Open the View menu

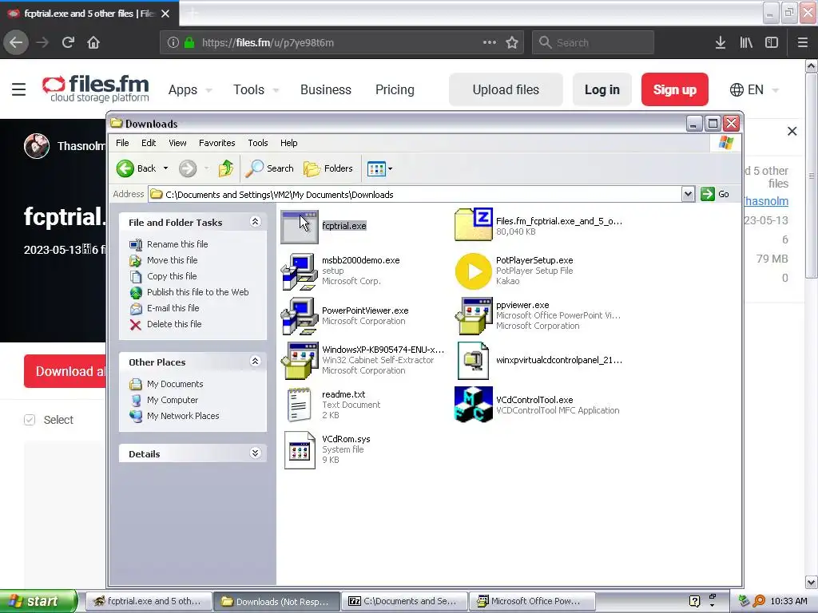177,143
